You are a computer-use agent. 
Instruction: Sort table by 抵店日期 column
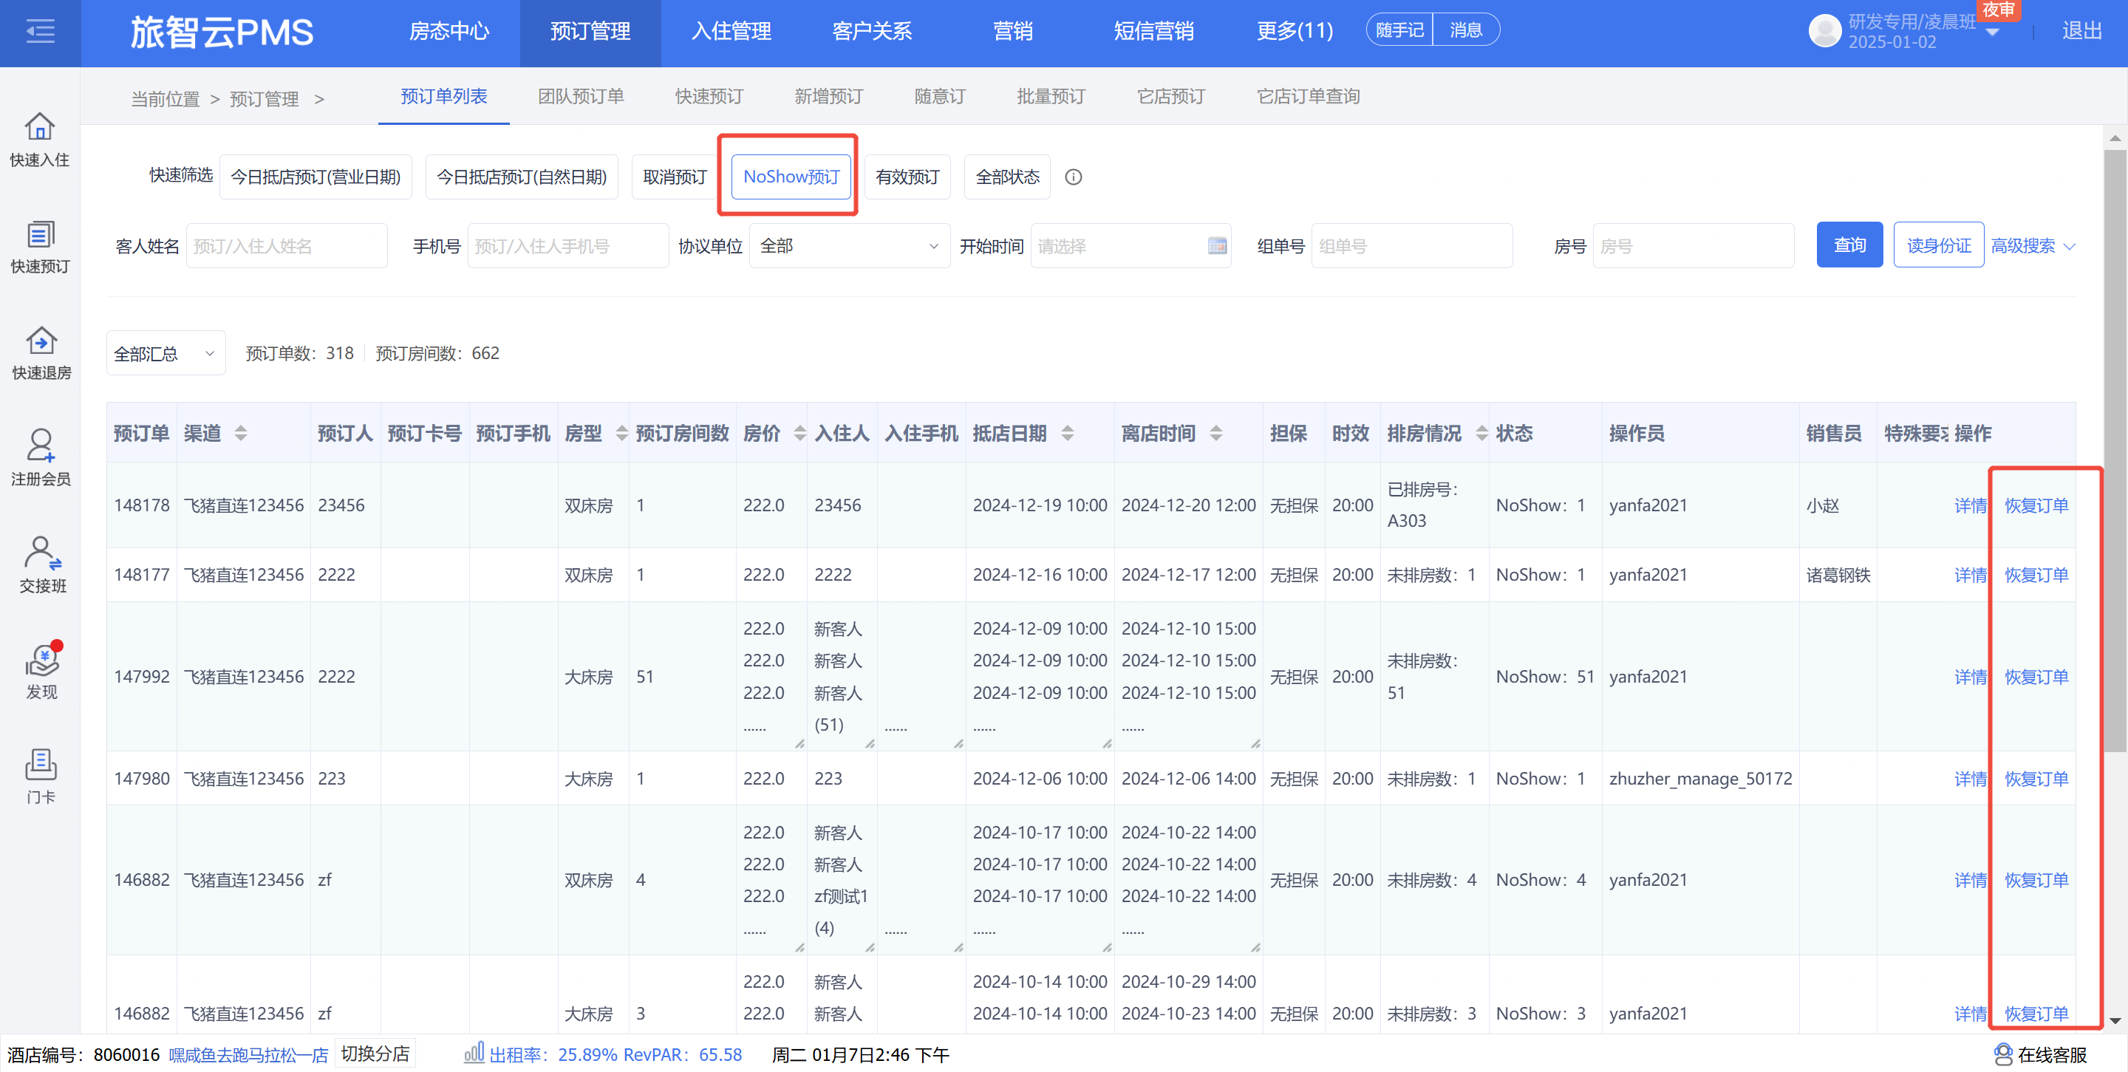click(1067, 433)
